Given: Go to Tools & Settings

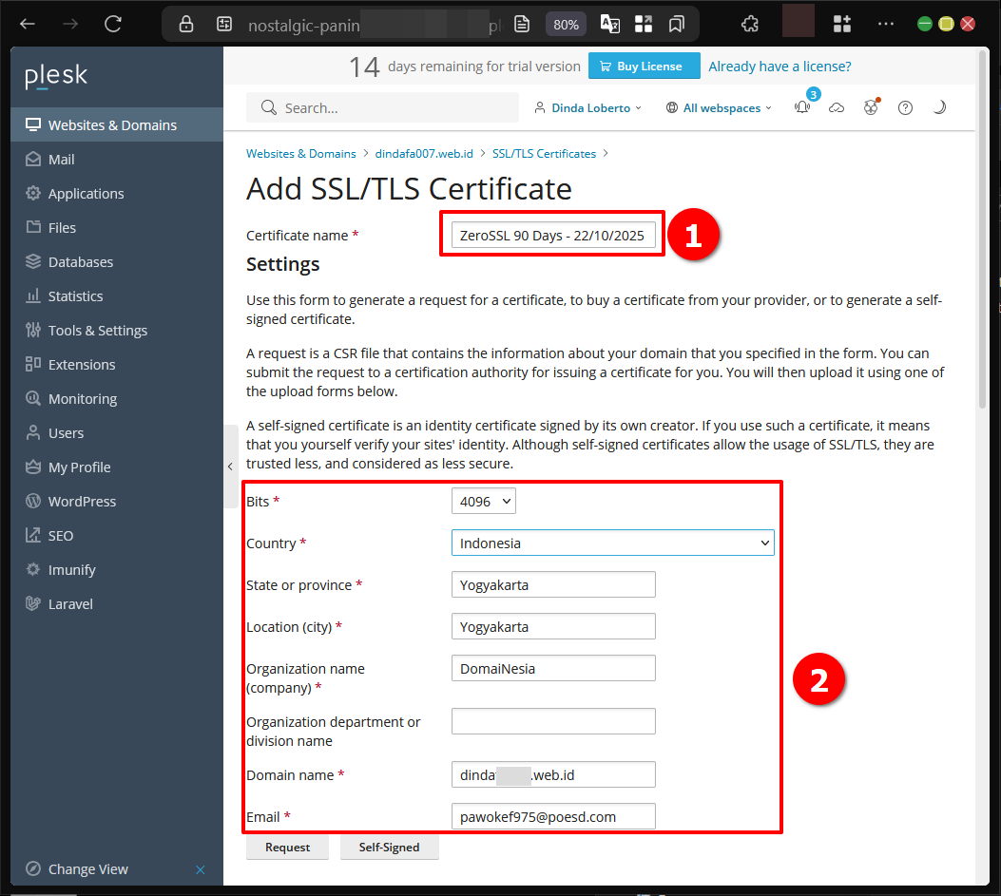Looking at the screenshot, I should click(97, 331).
